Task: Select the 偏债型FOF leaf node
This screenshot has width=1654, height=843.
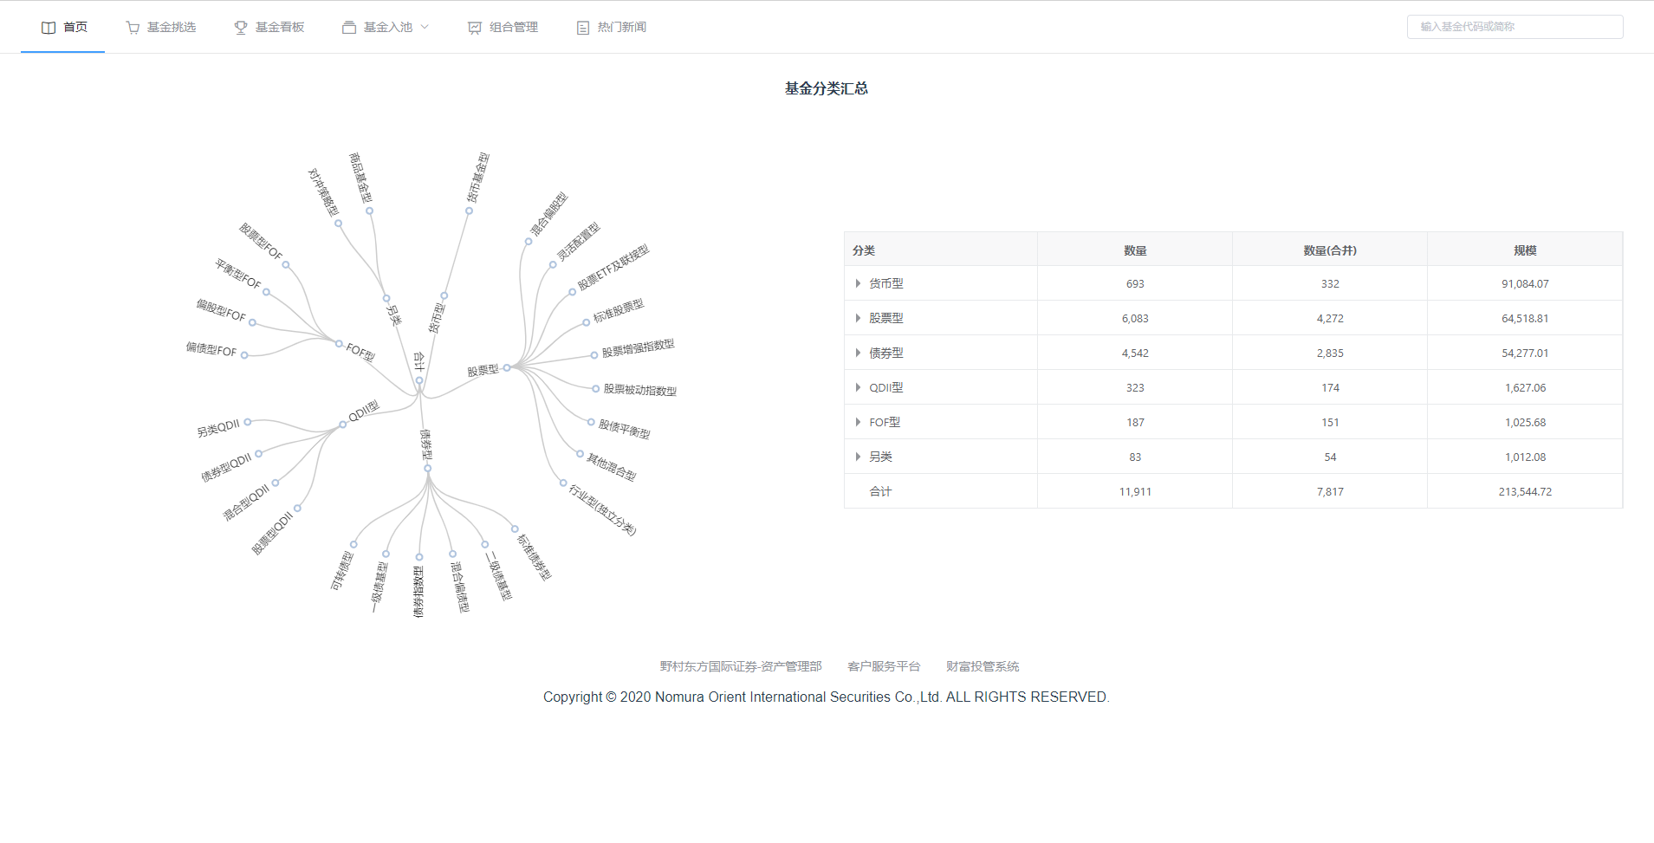Action: pyautogui.click(x=244, y=355)
